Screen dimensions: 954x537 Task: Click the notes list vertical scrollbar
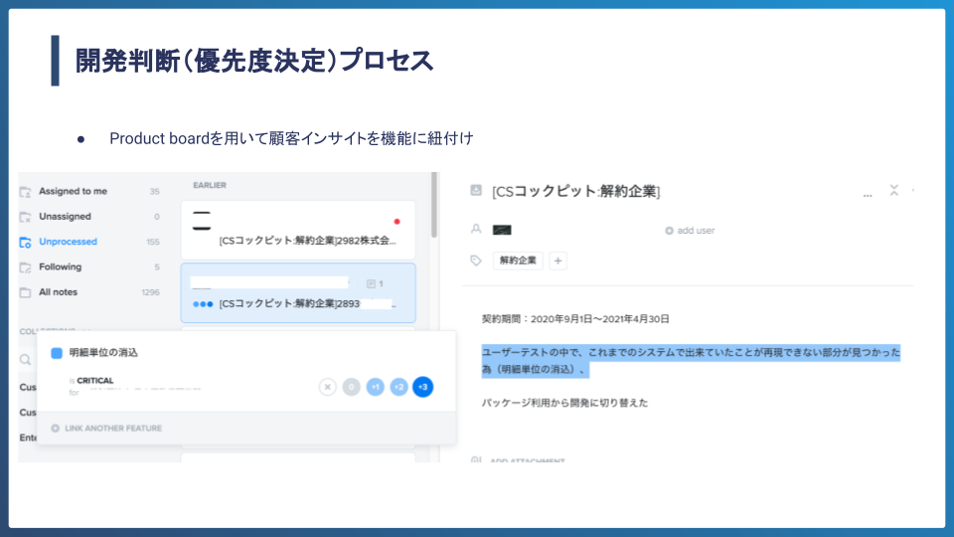pos(434,205)
